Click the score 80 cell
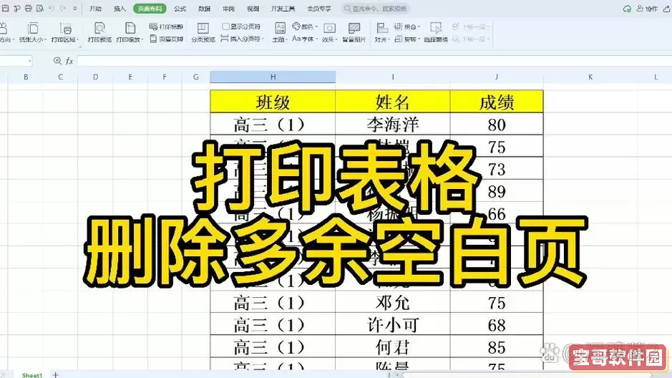The height and width of the screenshot is (378, 672). [x=496, y=125]
